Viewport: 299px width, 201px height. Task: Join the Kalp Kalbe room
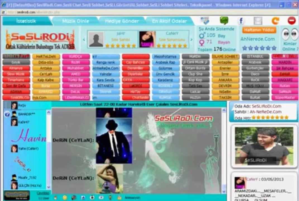[x=46, y=80]
